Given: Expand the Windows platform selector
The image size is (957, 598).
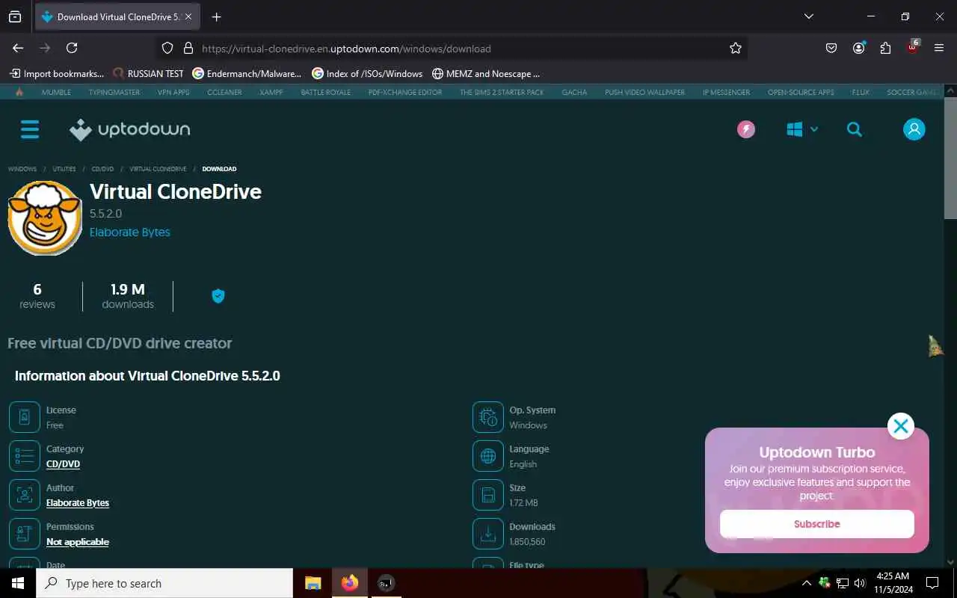Looking at the screenshot, I should click(x=802, y=129).
